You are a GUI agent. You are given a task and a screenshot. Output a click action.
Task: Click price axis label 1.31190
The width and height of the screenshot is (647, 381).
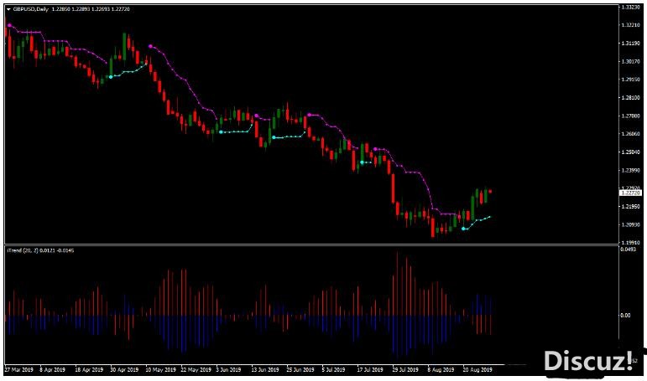click(x=630, y=44)
